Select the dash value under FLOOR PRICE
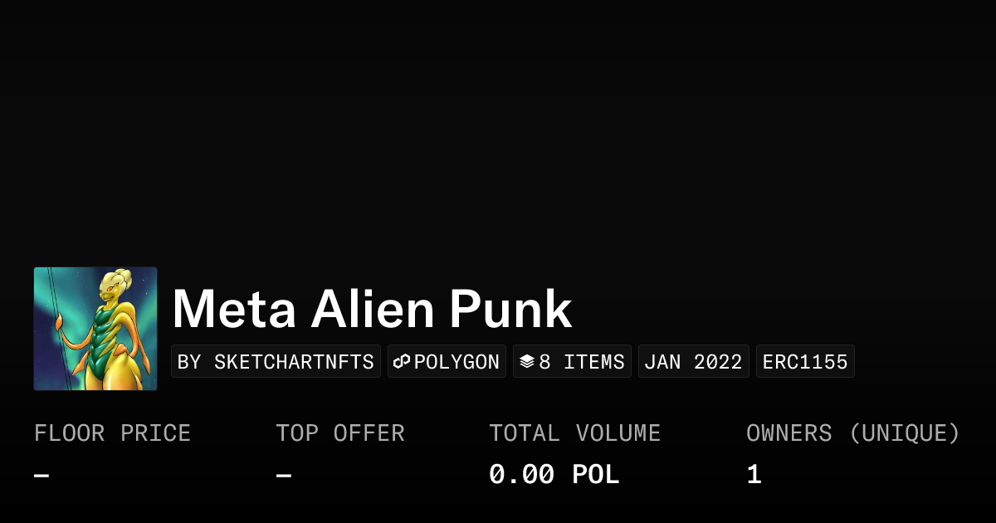This screenshot has height=523, width=996. [x=41, y=476]
